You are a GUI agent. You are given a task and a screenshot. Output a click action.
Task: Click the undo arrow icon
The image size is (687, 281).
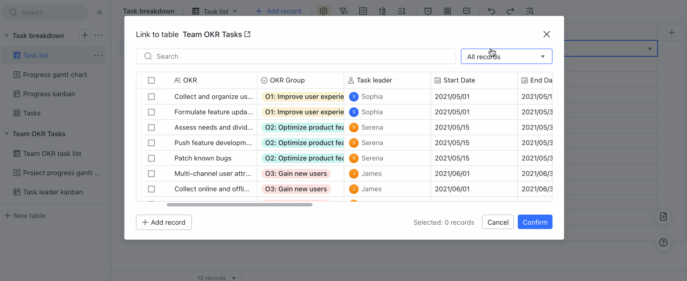[x=491, y=11]
